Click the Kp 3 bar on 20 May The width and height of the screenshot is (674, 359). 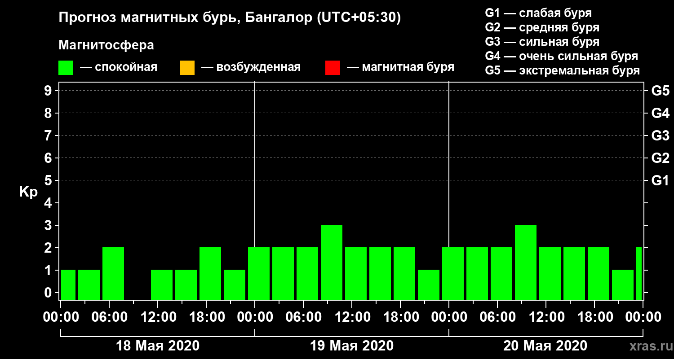(x=526, y=262)
